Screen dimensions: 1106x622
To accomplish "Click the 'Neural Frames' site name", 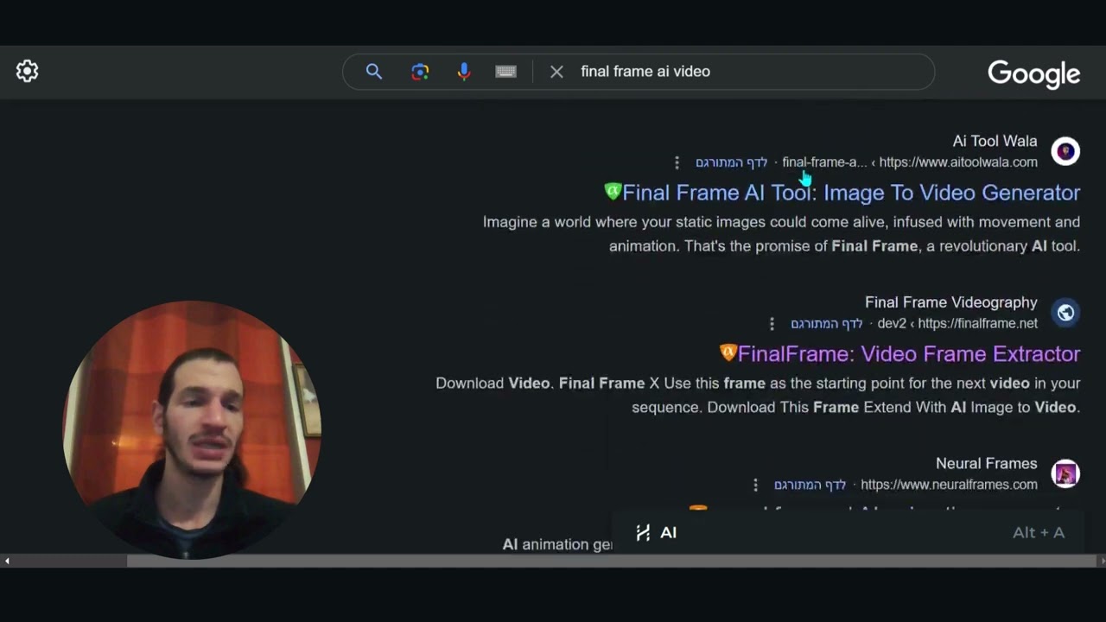I will [x=986, y=464].
